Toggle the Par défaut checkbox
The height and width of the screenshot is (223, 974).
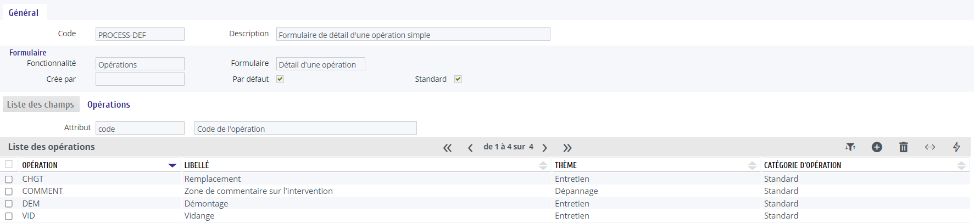coord(280,79)
